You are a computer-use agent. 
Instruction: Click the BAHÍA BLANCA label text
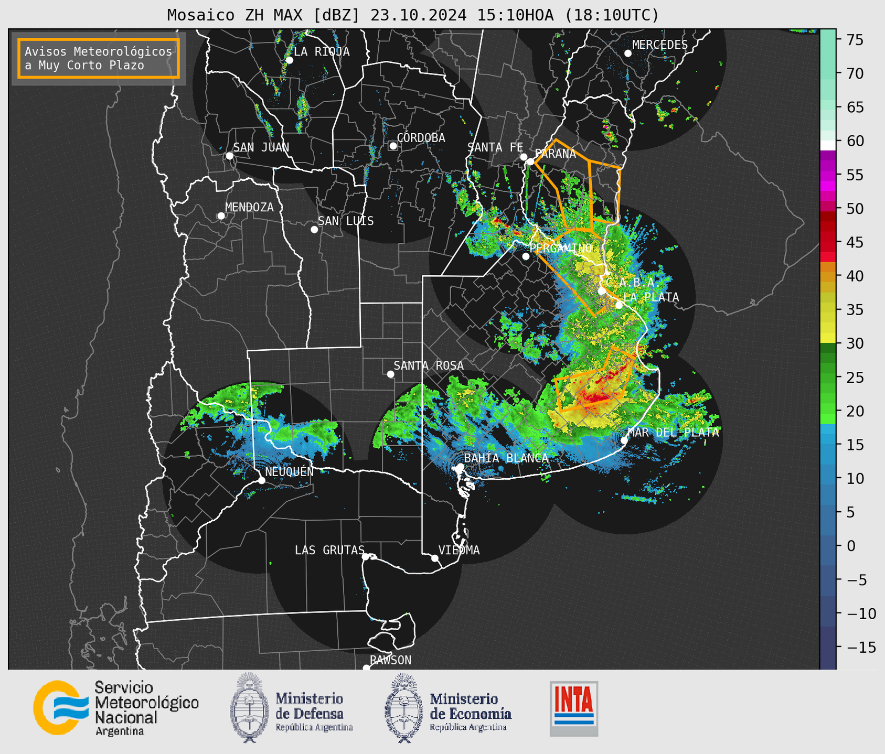[x=506, y=458]
